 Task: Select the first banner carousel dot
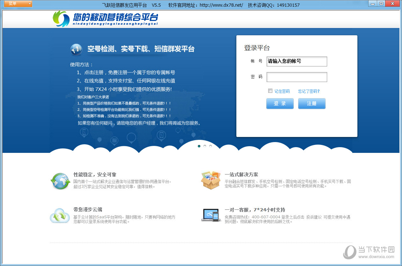click(199, 146)
